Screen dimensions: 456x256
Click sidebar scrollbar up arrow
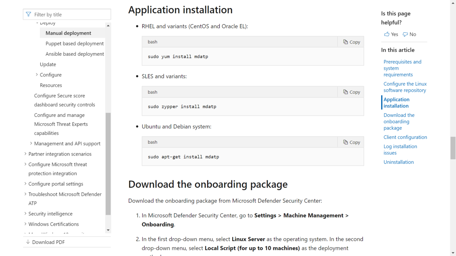(x=108, y=26)
